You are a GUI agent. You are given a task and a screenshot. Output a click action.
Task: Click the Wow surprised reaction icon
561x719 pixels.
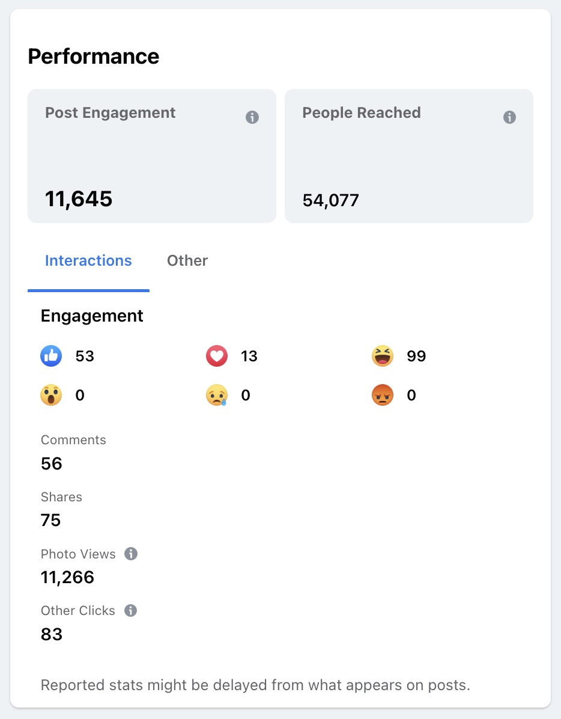point(51,396)
